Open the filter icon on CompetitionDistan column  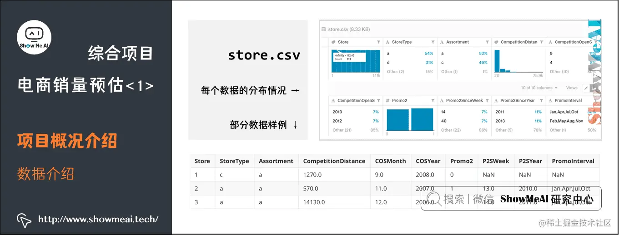point(542,42)
